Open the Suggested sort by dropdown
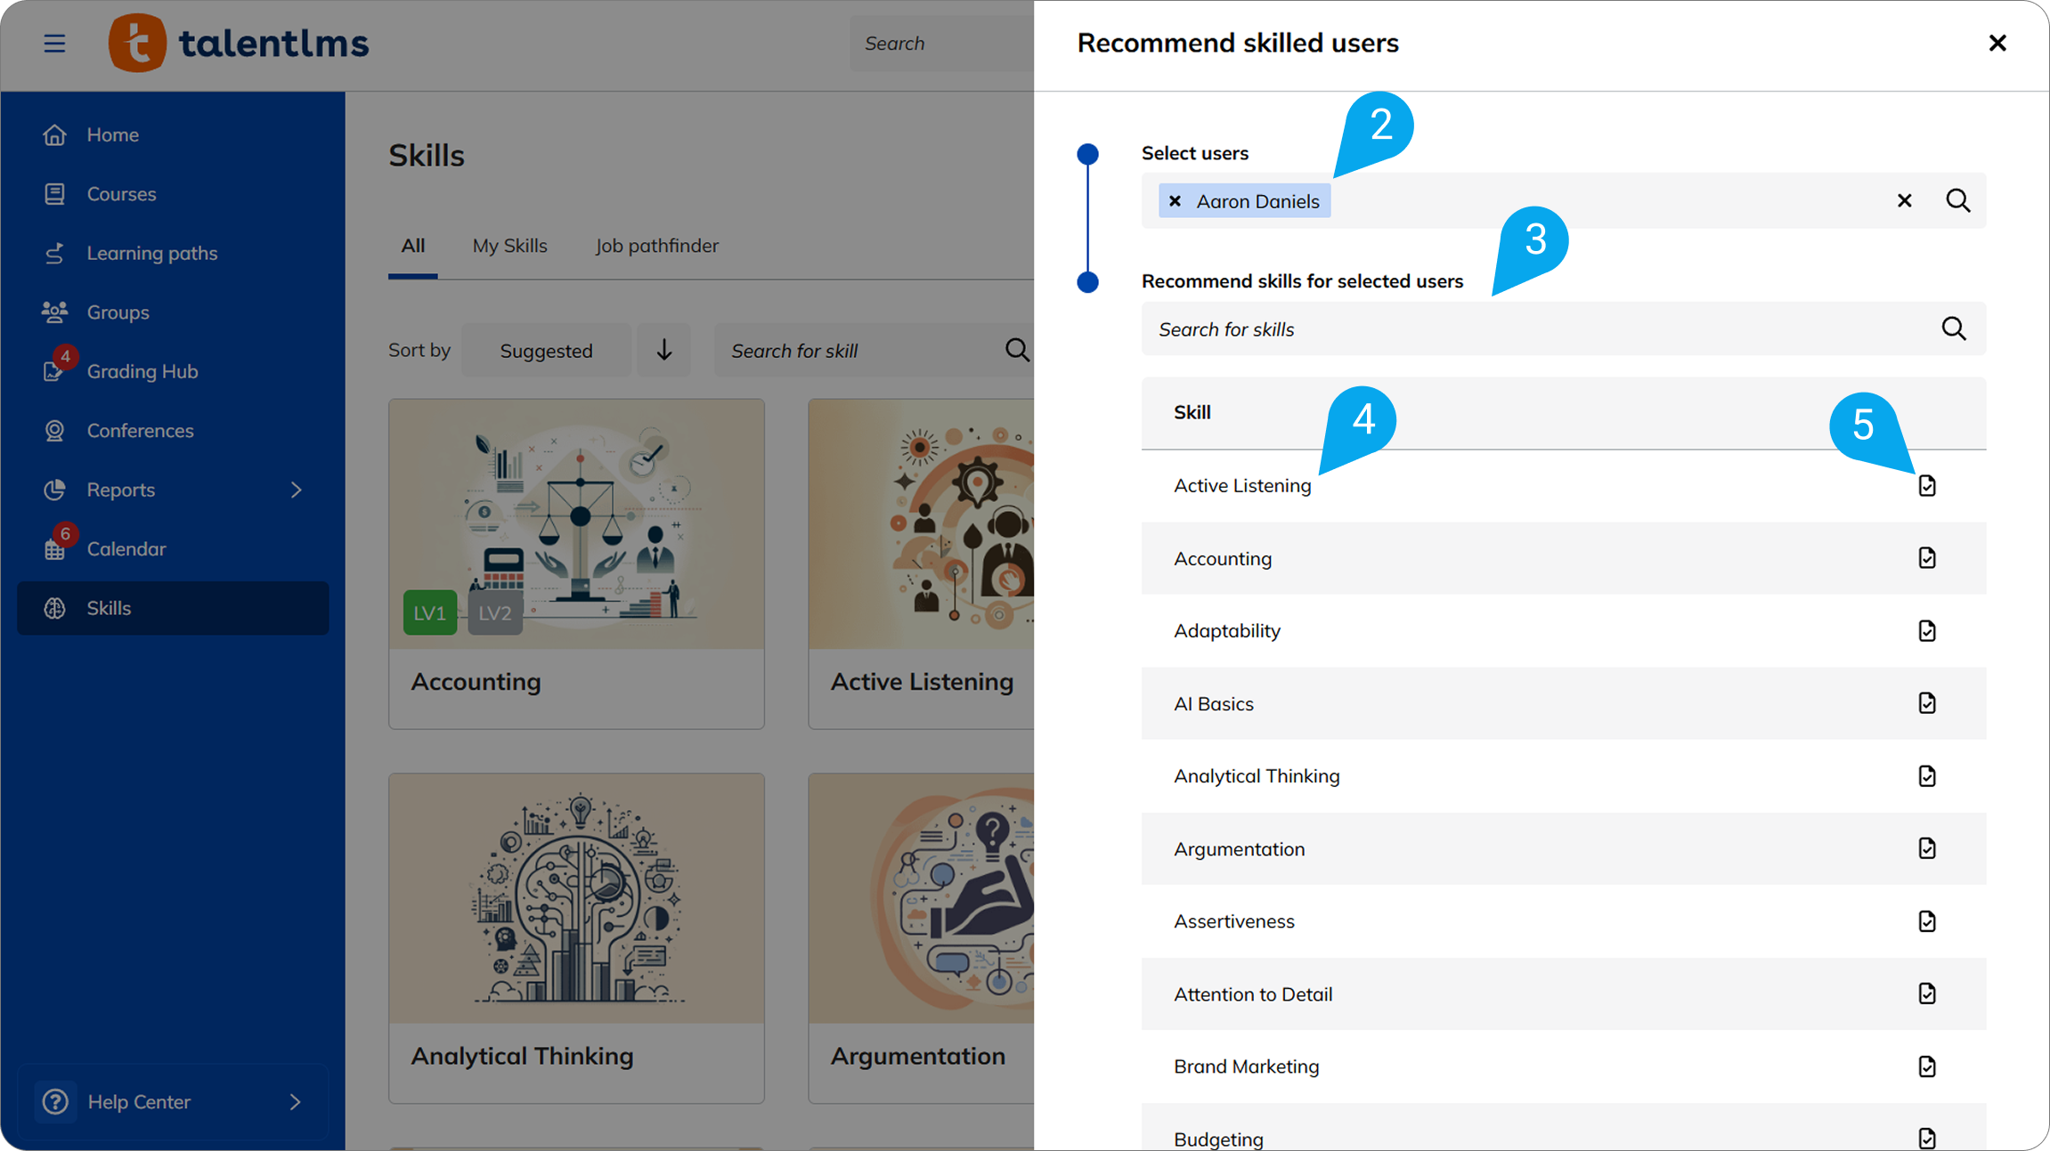The width and height of the screenshot is (2050, 1151). 546,351
